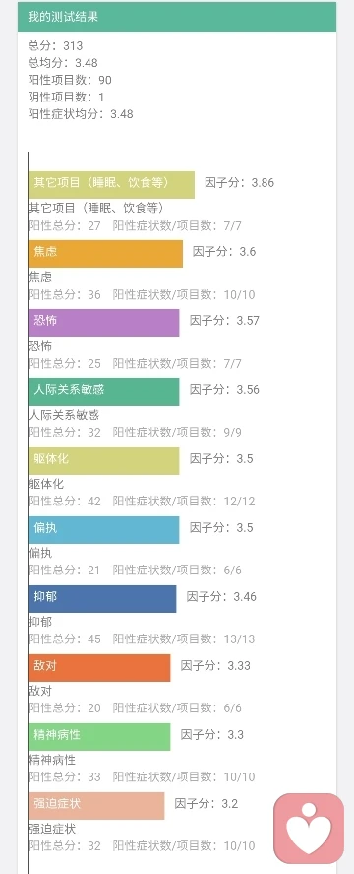Select the 焦虑 orange bar
The image size is (354, 874).
[106, 254]
